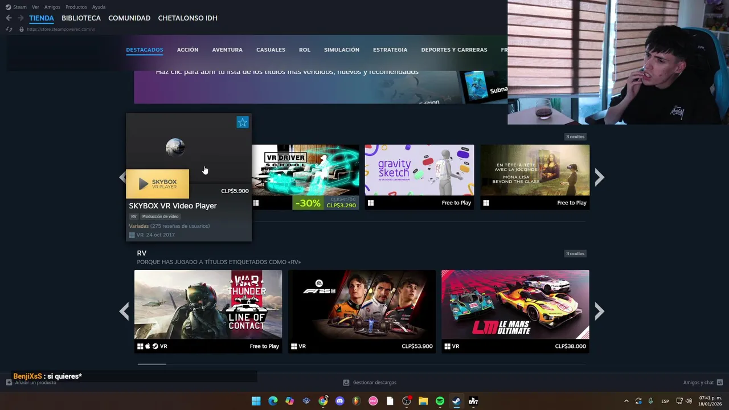Select DESTACADOS in the store category bar

(145, 50)
